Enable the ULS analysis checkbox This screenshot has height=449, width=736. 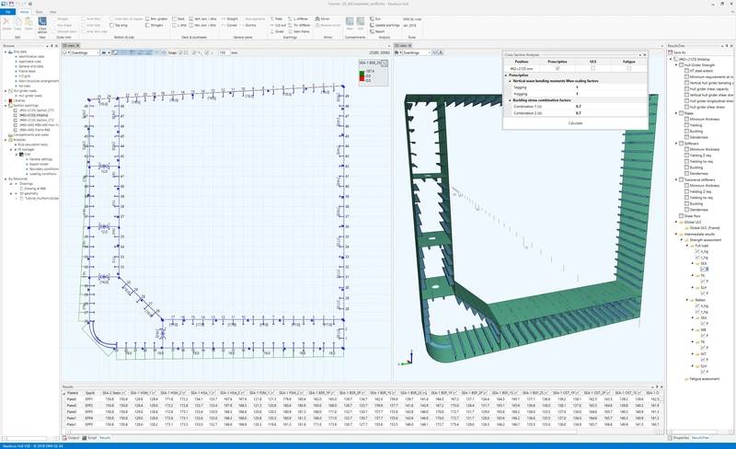592,67
